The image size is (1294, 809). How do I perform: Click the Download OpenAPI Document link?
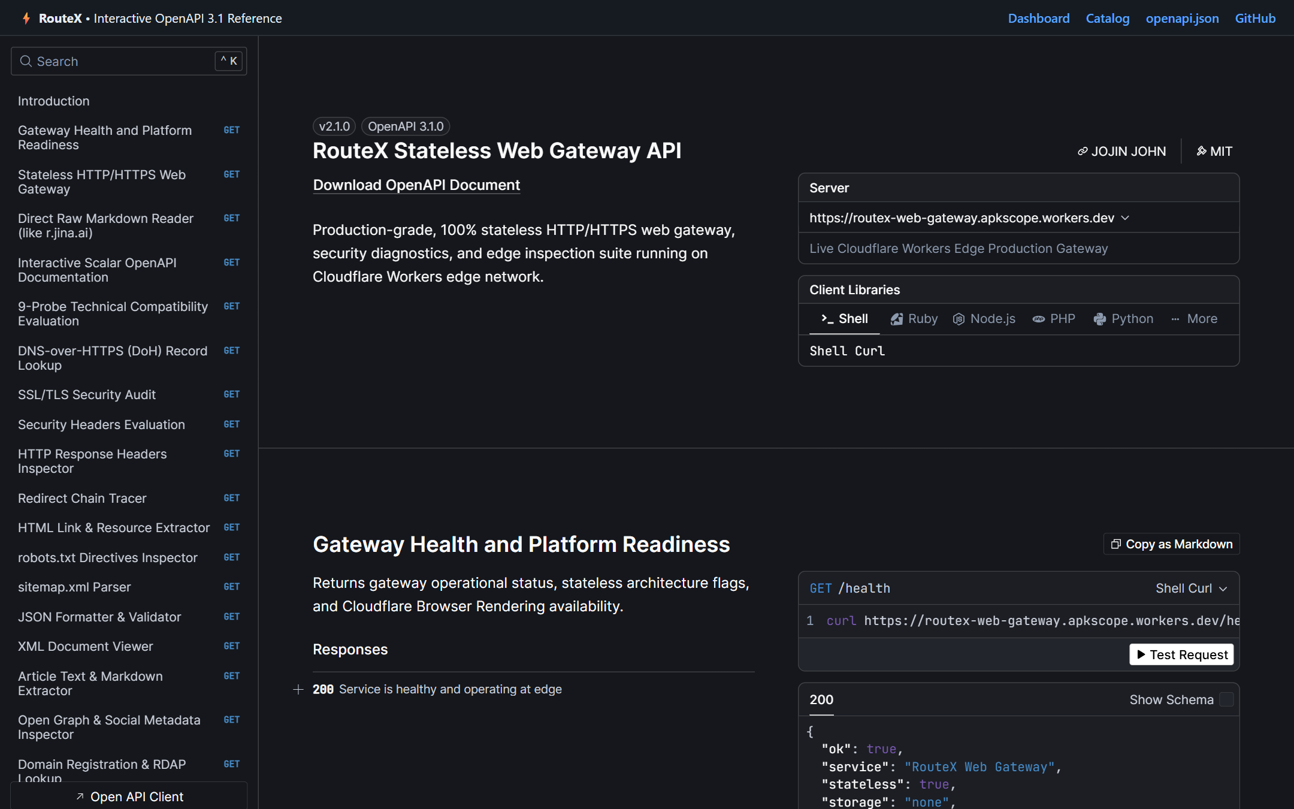[416, 185]
